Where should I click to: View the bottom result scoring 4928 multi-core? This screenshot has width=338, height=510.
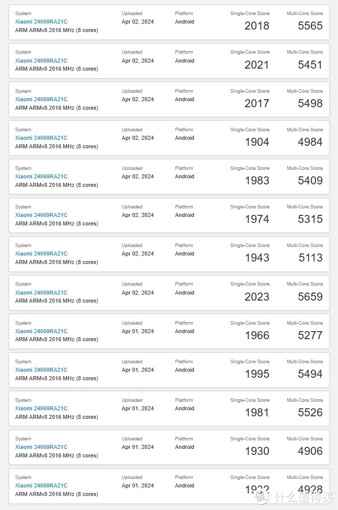pos(41,485)
